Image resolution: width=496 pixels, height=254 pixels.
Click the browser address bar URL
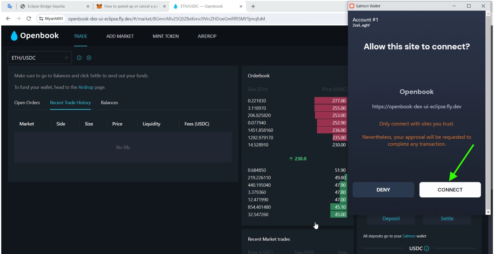(x=166, y=19)
